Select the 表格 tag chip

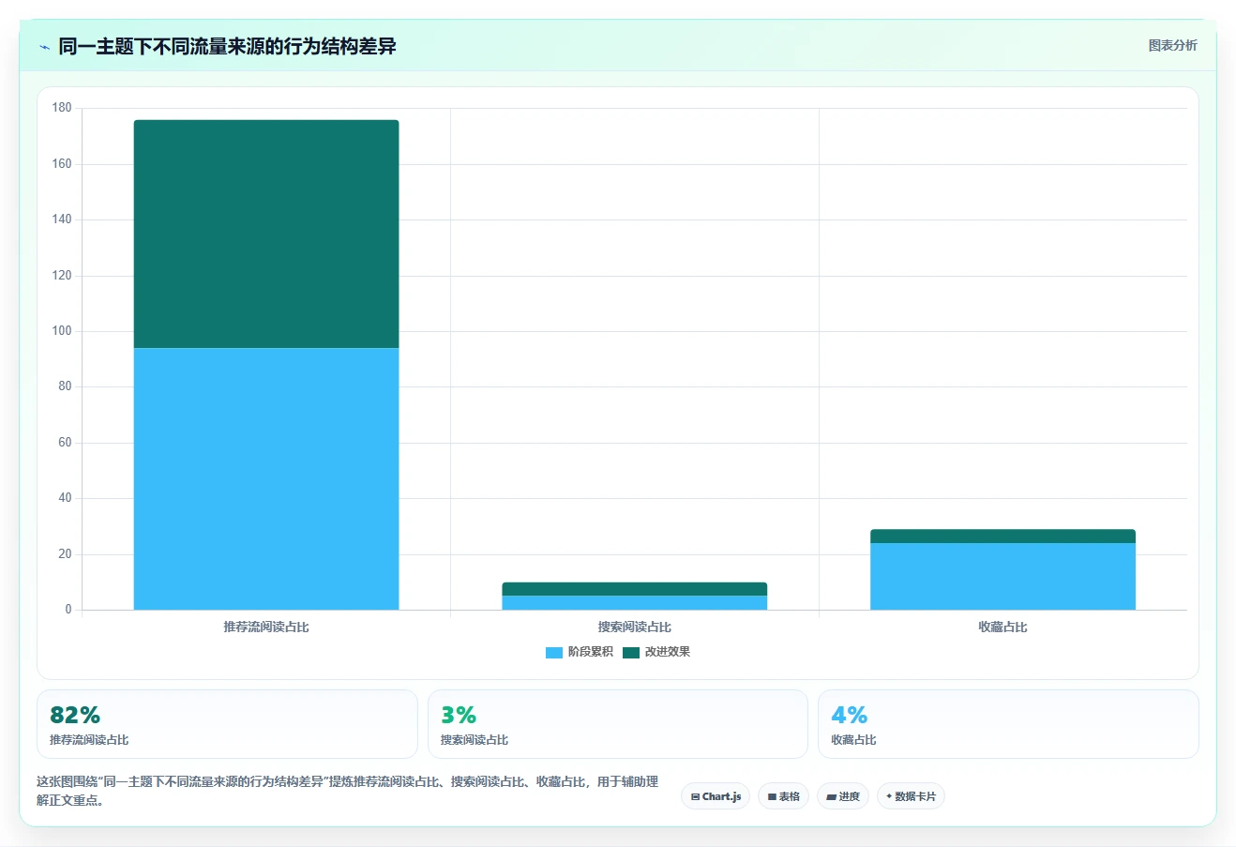coord(783,796)
